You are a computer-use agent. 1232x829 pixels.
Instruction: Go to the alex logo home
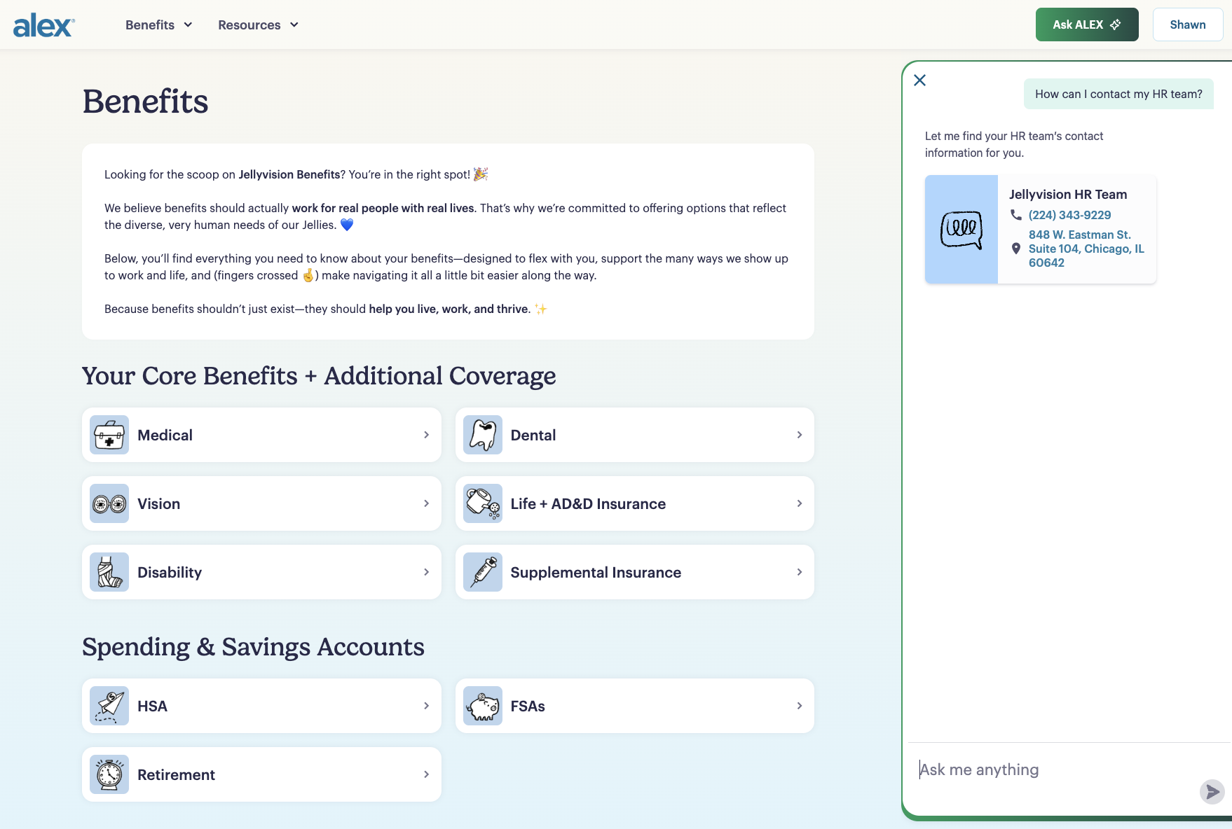(43, 25)
